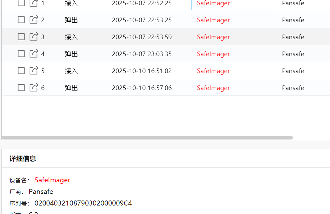Click the 详细信息 panel heading
This screenshot has height=214, width=330.
click(x=23, y=159)
